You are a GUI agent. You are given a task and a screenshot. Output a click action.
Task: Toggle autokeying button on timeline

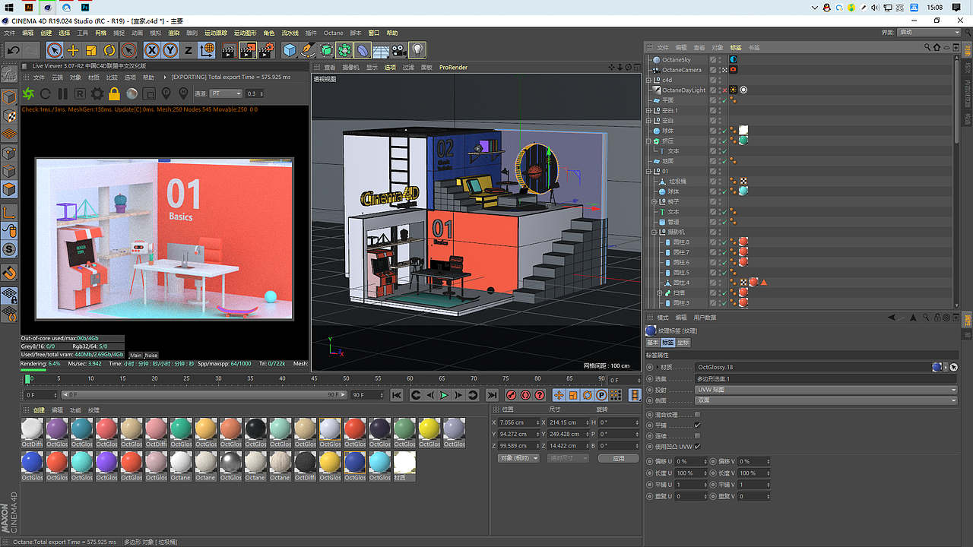(525, 395)
